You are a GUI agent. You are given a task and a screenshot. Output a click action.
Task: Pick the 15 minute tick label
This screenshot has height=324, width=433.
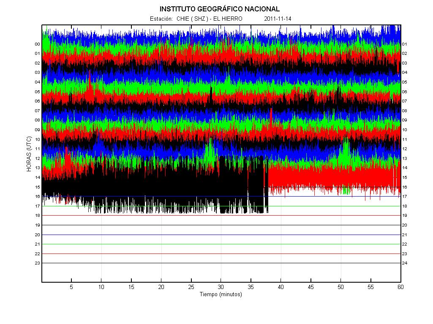coord(131,287)
